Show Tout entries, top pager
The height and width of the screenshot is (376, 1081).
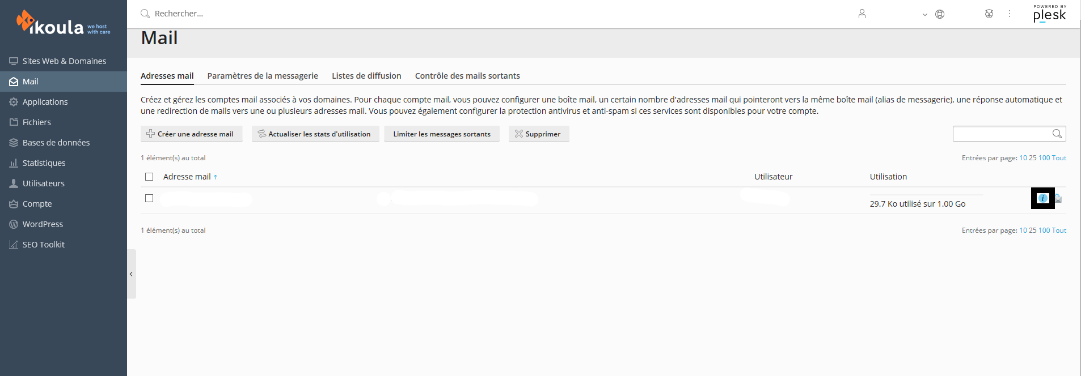pyautogui.click(x=1059, y=158)
